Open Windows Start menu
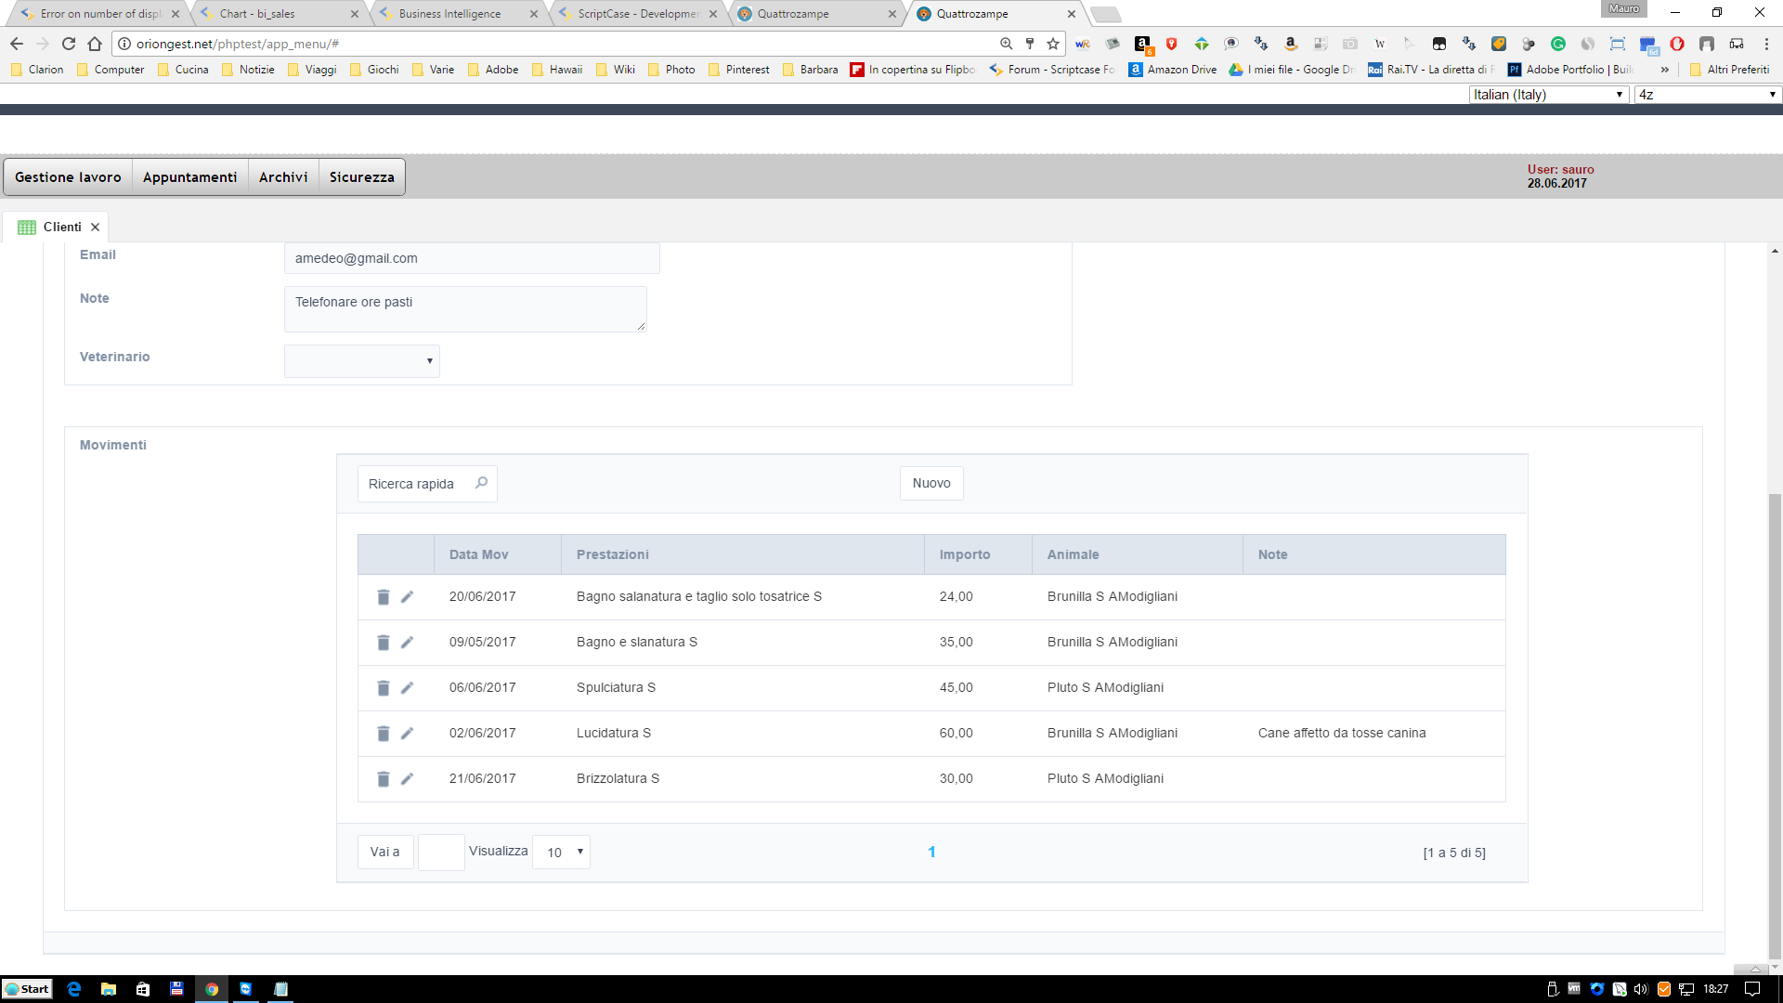This screenshot has width=1783, height=1003. (27, 989)
